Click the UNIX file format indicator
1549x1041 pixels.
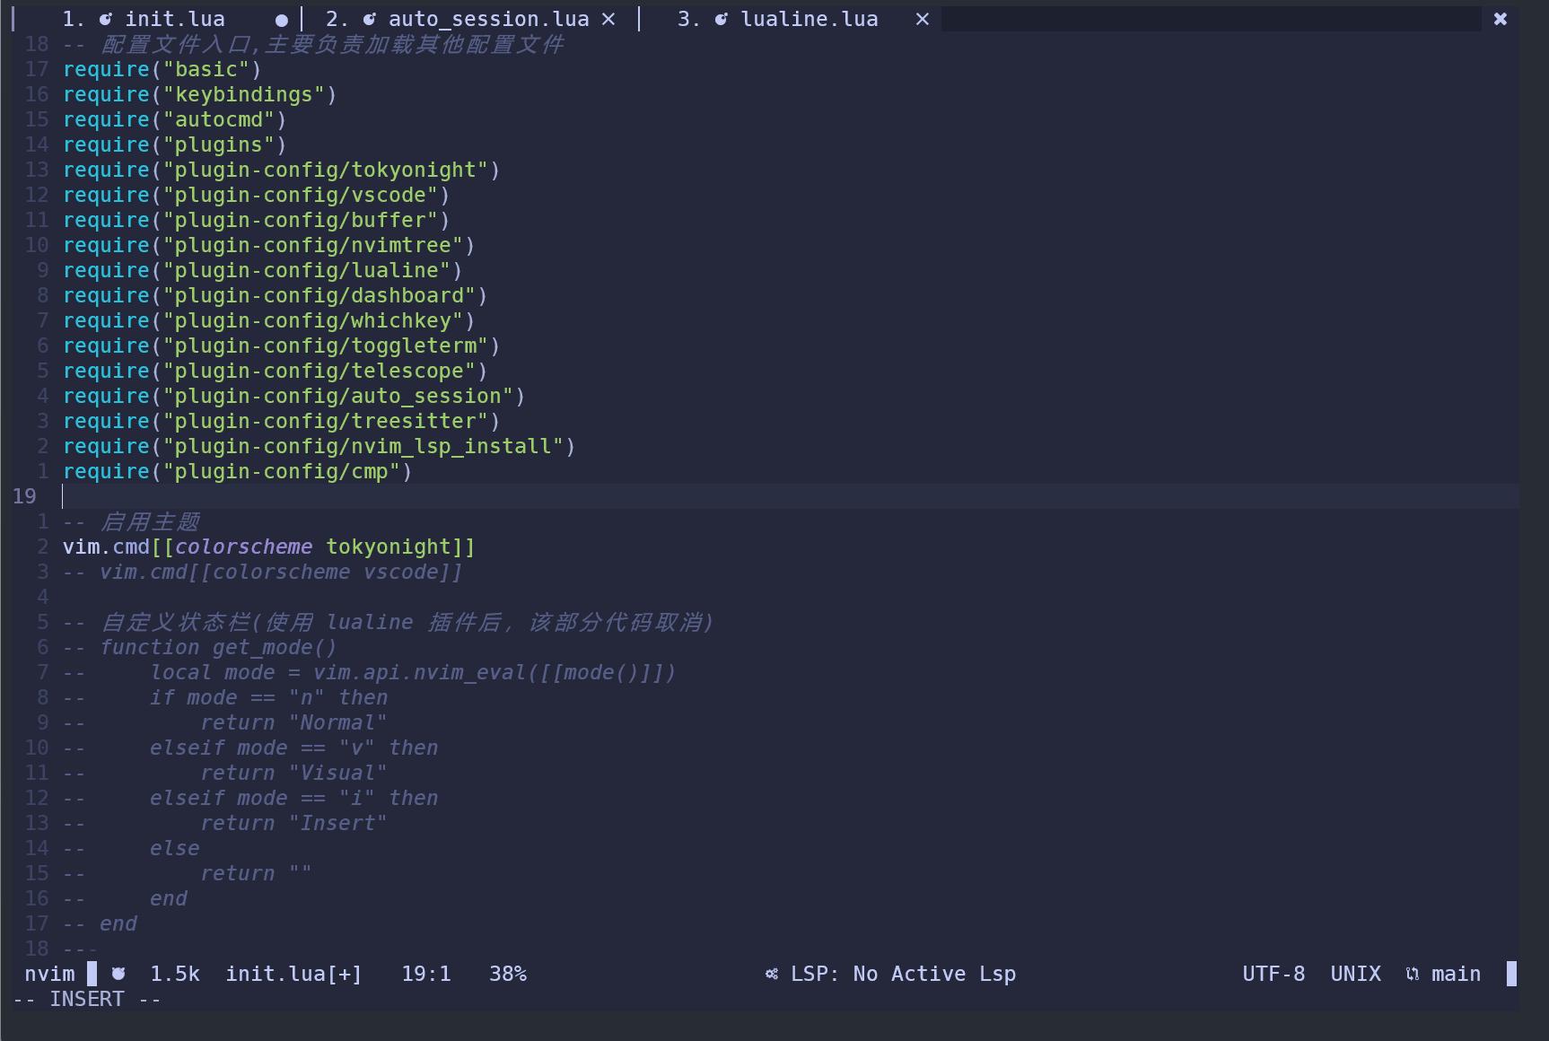(x=1355, y=974)
